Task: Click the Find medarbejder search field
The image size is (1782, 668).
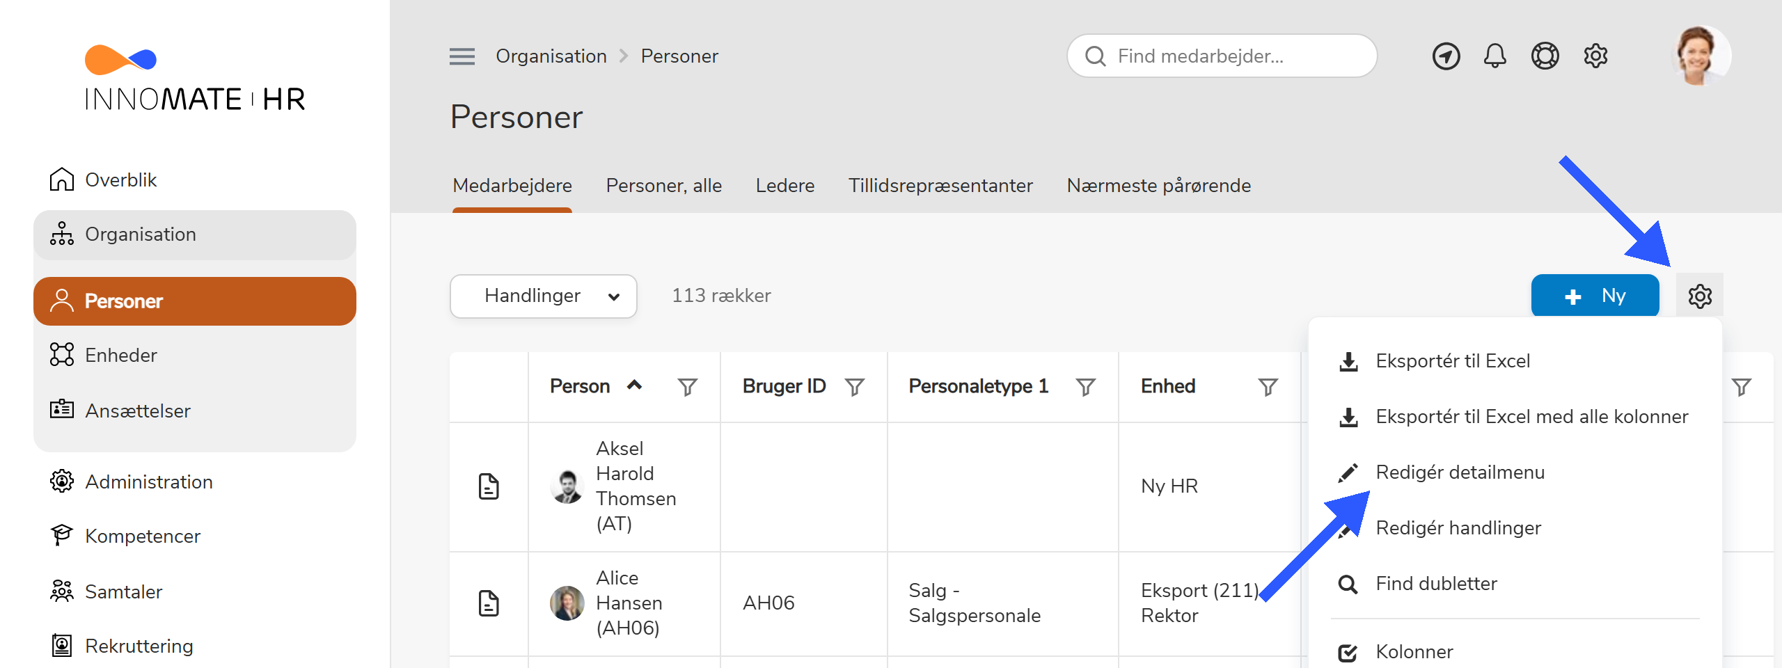Action: click(1222, 56)
